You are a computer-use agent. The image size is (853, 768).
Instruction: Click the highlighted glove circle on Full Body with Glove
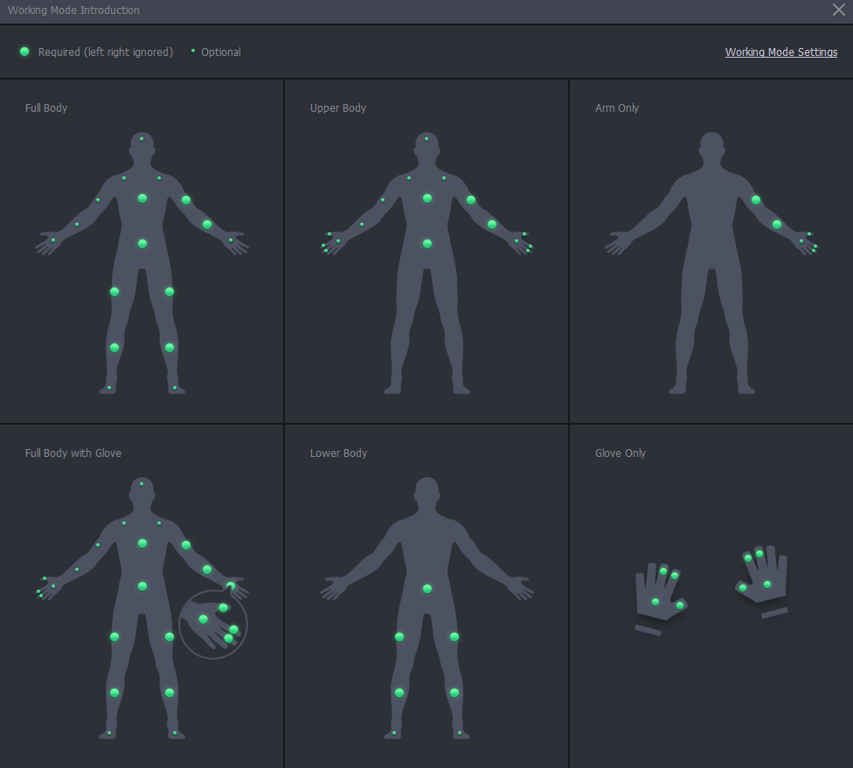pos(212,624)
